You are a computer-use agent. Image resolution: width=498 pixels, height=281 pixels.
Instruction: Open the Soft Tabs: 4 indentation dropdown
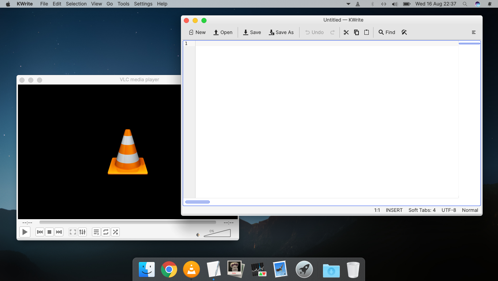[x=422, y=210]
